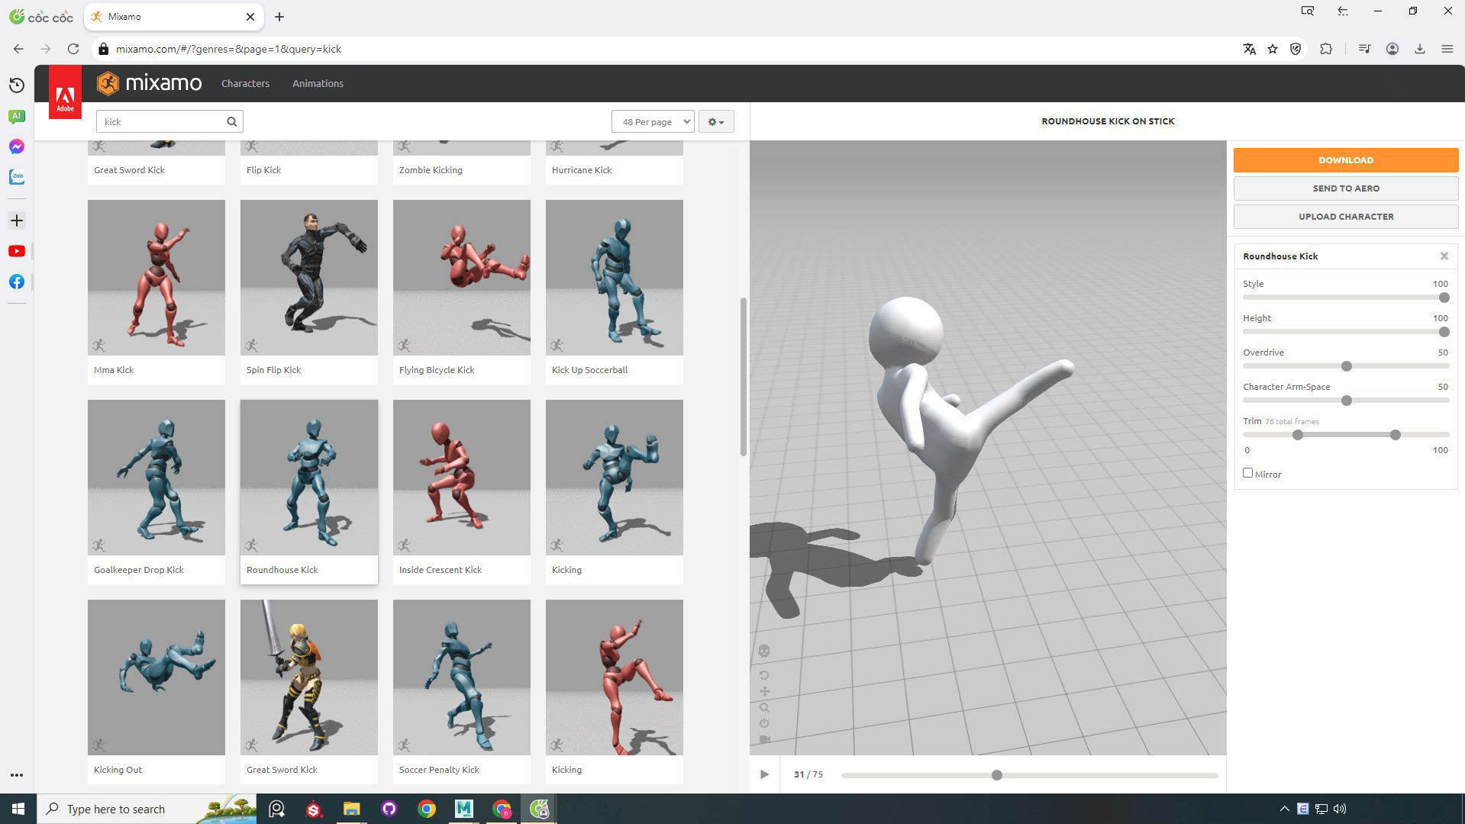Open the profile account icon
The image size is (1465, 824).
click(x=1392, y=49)
